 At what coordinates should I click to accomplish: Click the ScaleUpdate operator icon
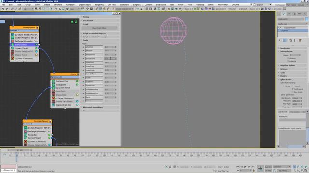click(53, 85)
